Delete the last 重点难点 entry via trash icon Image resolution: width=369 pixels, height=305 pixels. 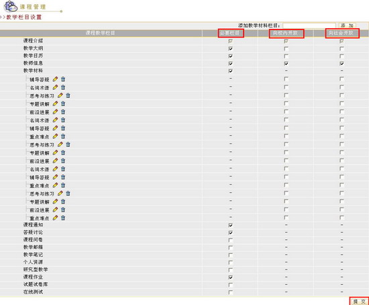(63, 218)
